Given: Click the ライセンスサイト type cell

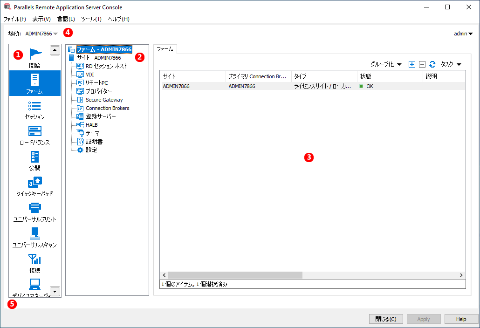Looking at the screenshot, I should tap(322, 86).
